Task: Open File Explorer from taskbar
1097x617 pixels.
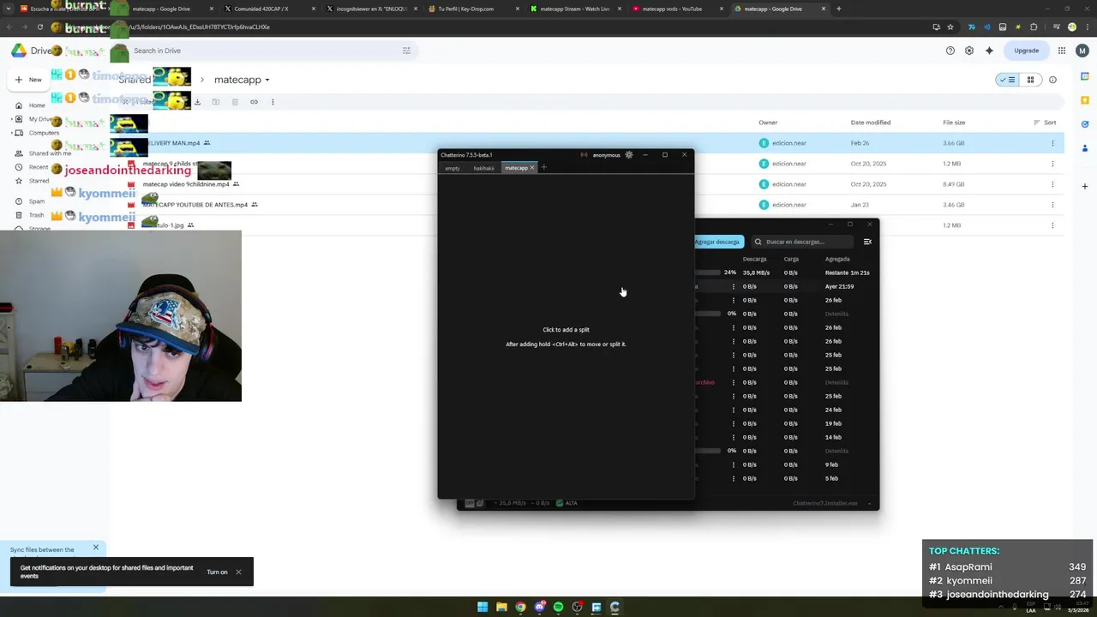Action: tap(501, 607)
